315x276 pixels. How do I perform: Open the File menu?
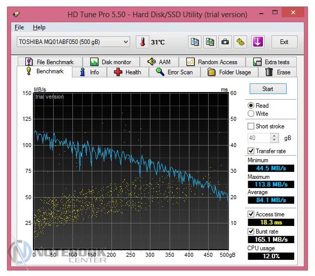[19, 27]
